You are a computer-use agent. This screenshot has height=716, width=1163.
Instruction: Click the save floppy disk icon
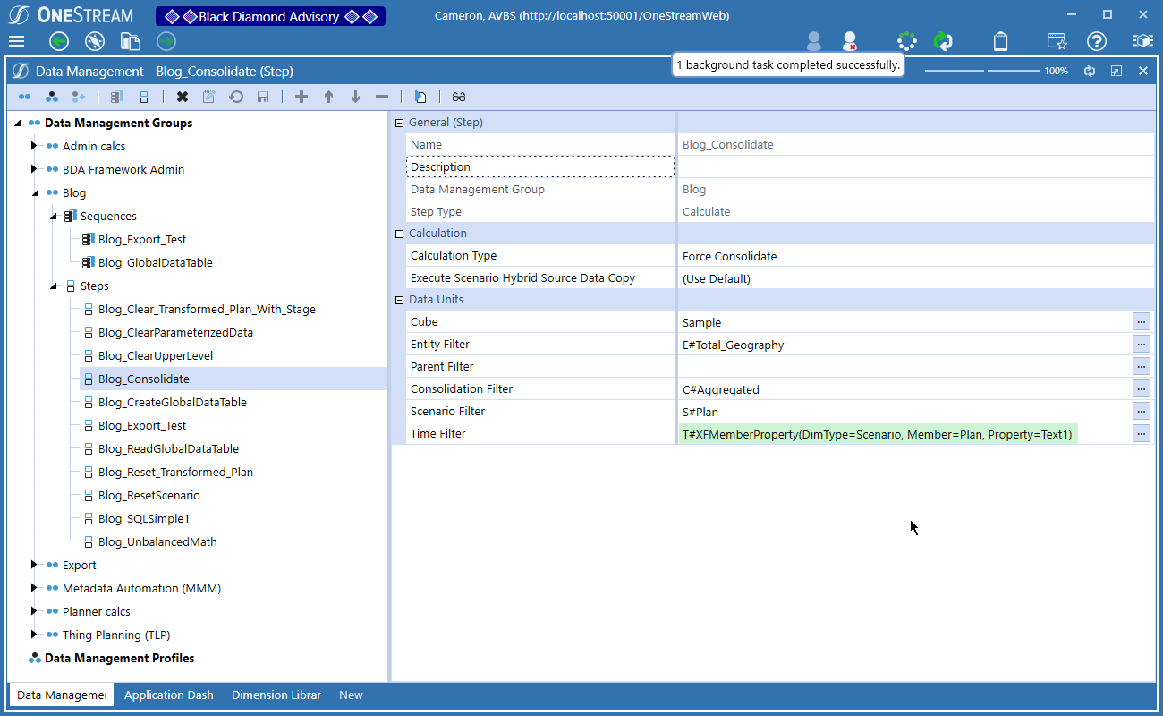(263, 97)
